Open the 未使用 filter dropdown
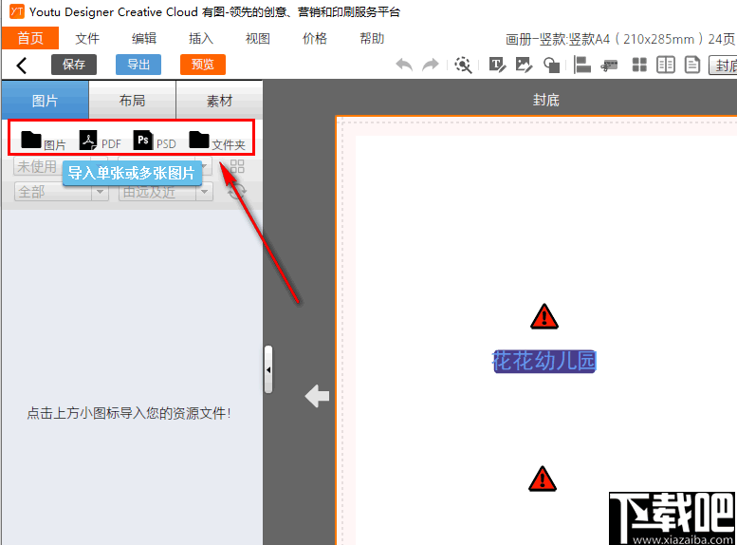Image resolution: width=737 pixels, height=545 pixels. pyautogui.click(x=61, y=166)
